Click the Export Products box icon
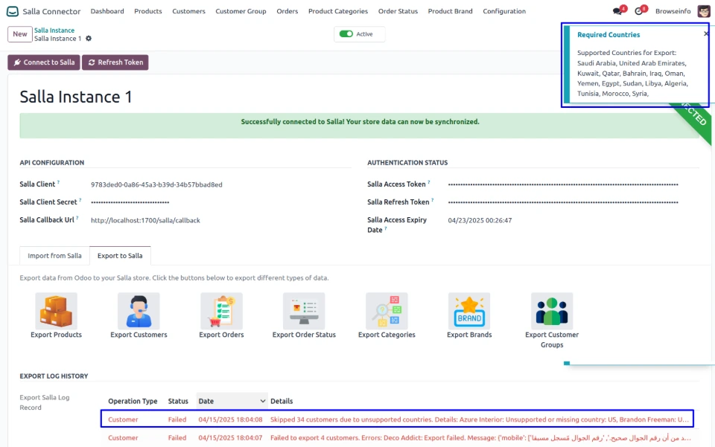Viewport: 715px width, 447px height. pyautogui.click(x=57, y=311)
